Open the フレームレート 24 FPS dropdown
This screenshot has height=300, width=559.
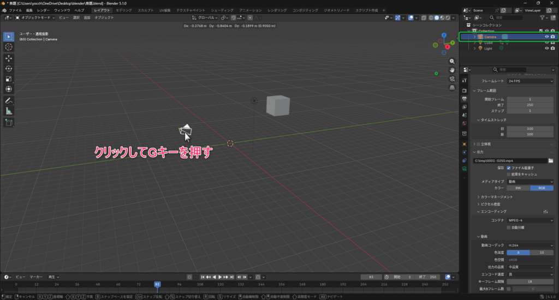(x=530, y=81)
